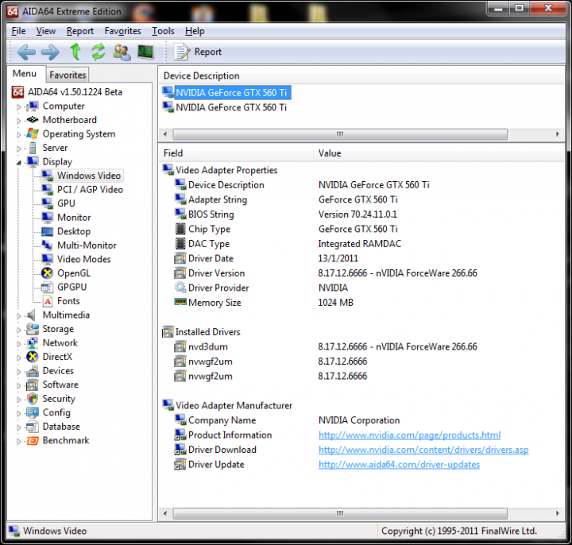Viewport: 572px width, 545px height.
Task: Expand the Computer tree node
Action: click(18, 107)
